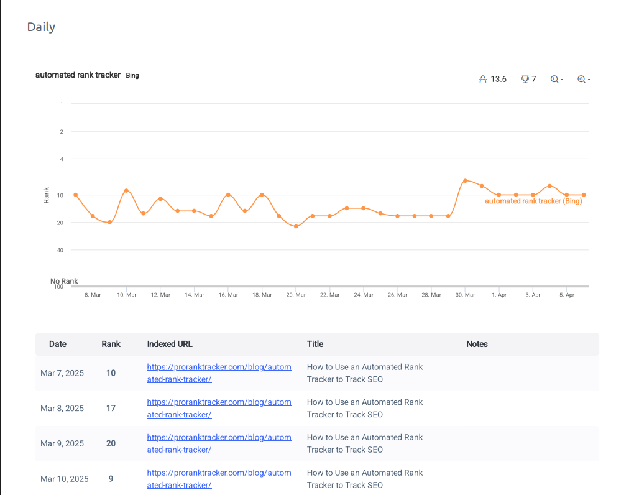Image resolution: width=634 pixels, height=495 pixels.
Task: Click the rank value 10 cell
Action: click(111, 373)
